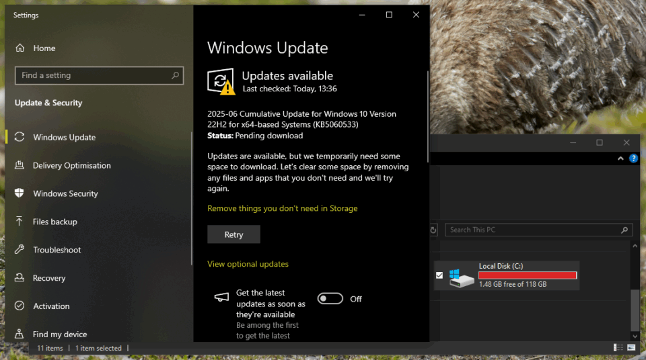
Task: Click the search magnifier in Search This PC
Action: [x=624, y=230]
